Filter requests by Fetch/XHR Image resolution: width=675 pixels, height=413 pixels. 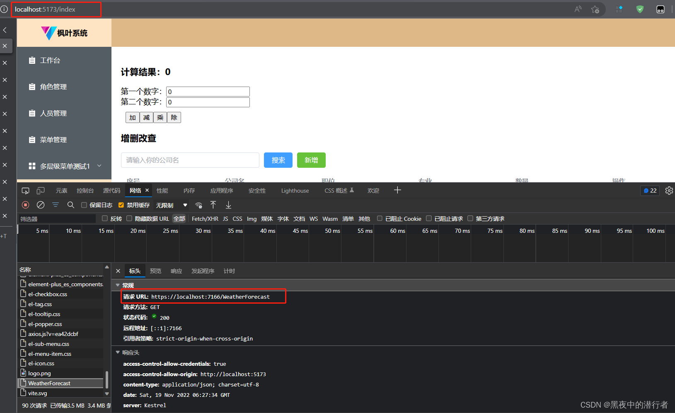click(x=205, y=219)
